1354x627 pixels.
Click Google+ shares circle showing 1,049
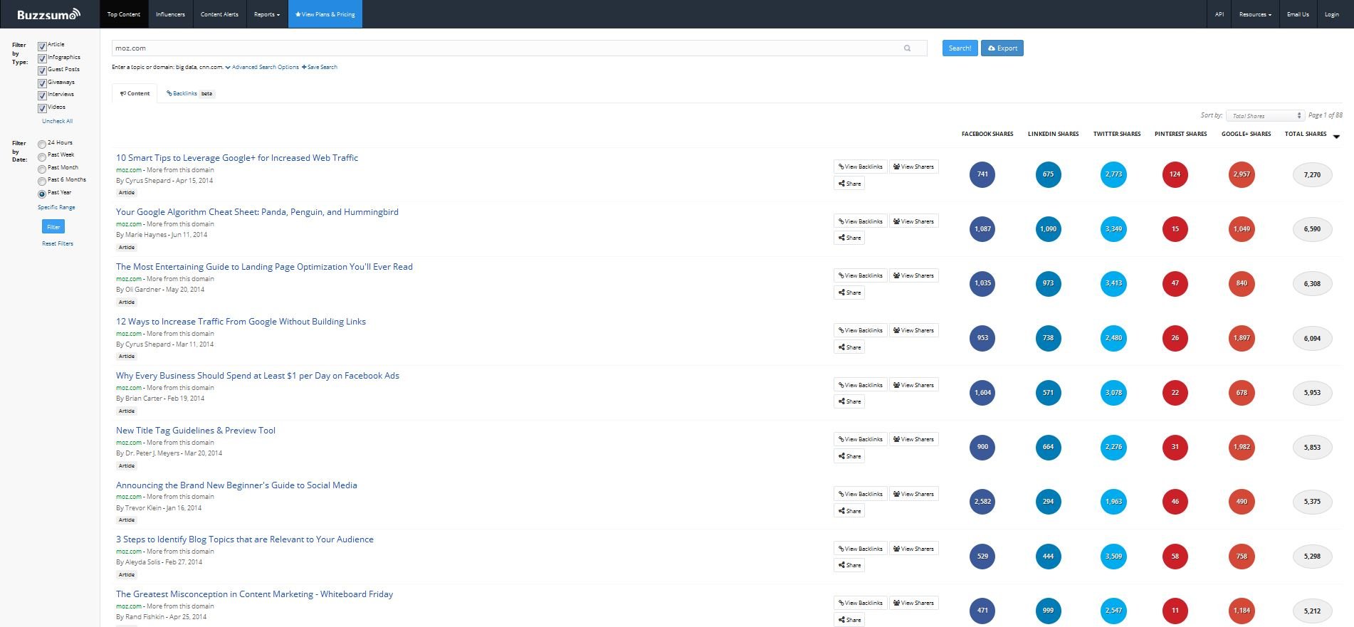coord(1242,229)
